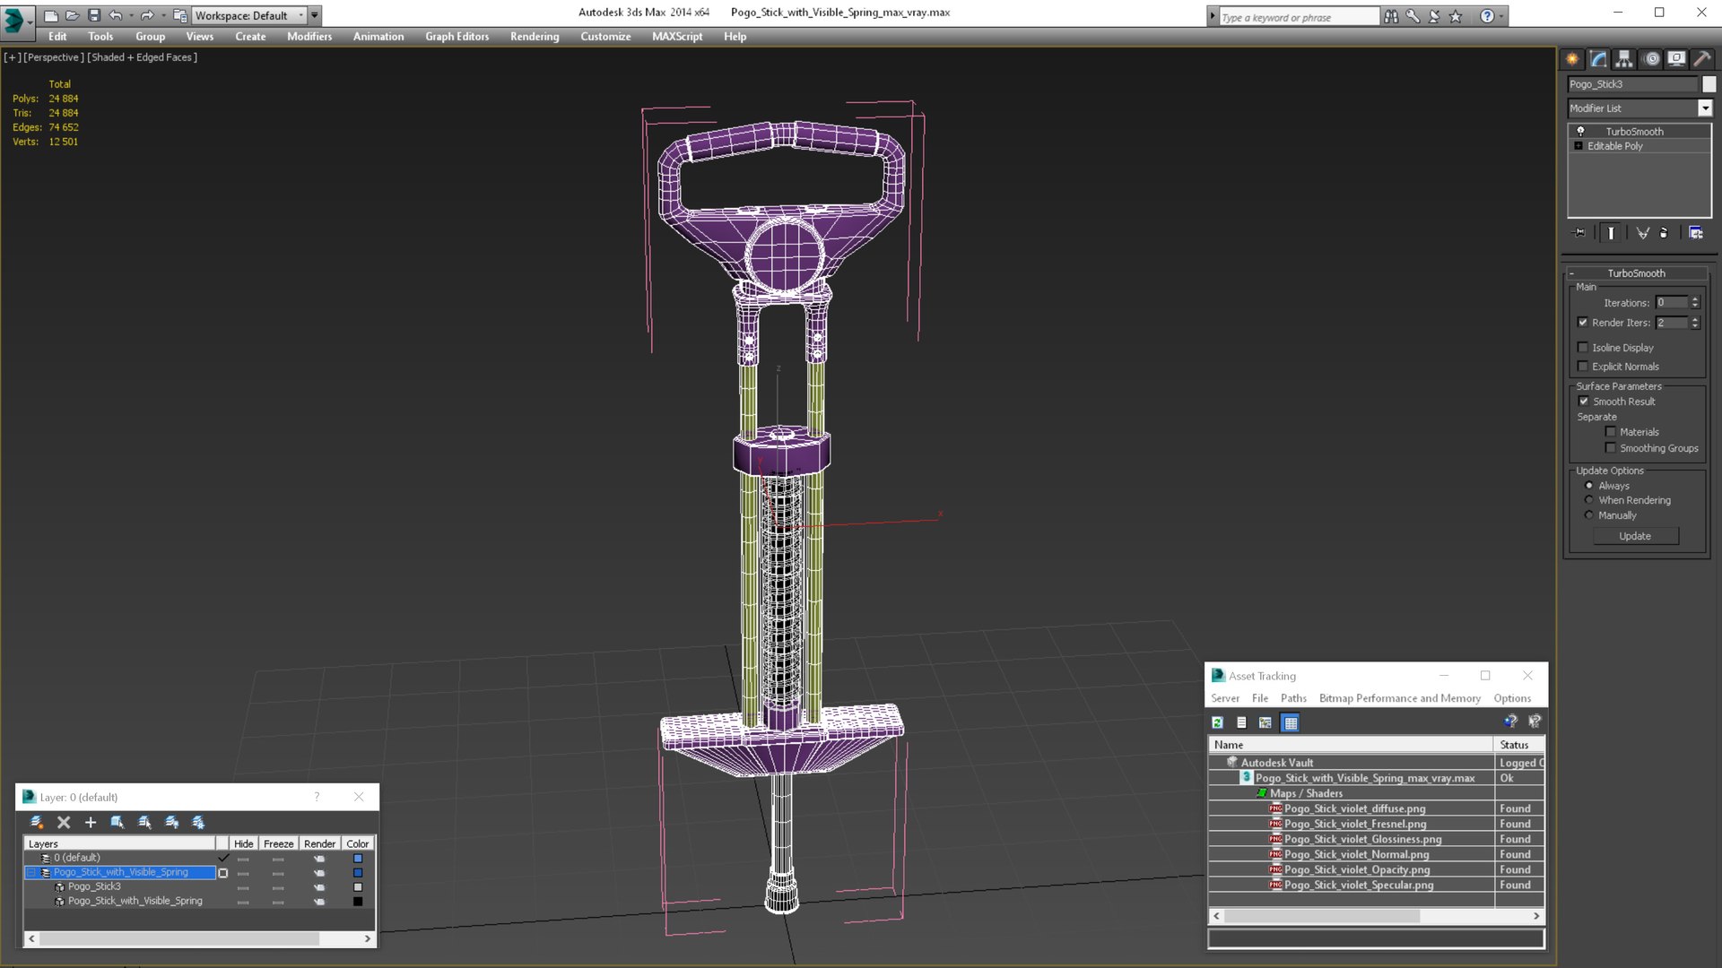Switch Asset Tracking to table view icon
Screen dimensions: 1722x968
click(1290, 722)
